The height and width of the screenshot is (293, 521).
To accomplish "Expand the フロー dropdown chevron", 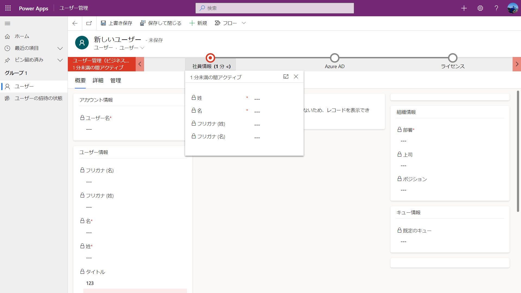I will (244, 23).
